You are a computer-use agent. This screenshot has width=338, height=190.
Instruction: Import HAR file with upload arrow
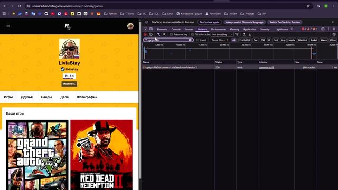pyautogui.click(x=244, y=34)
